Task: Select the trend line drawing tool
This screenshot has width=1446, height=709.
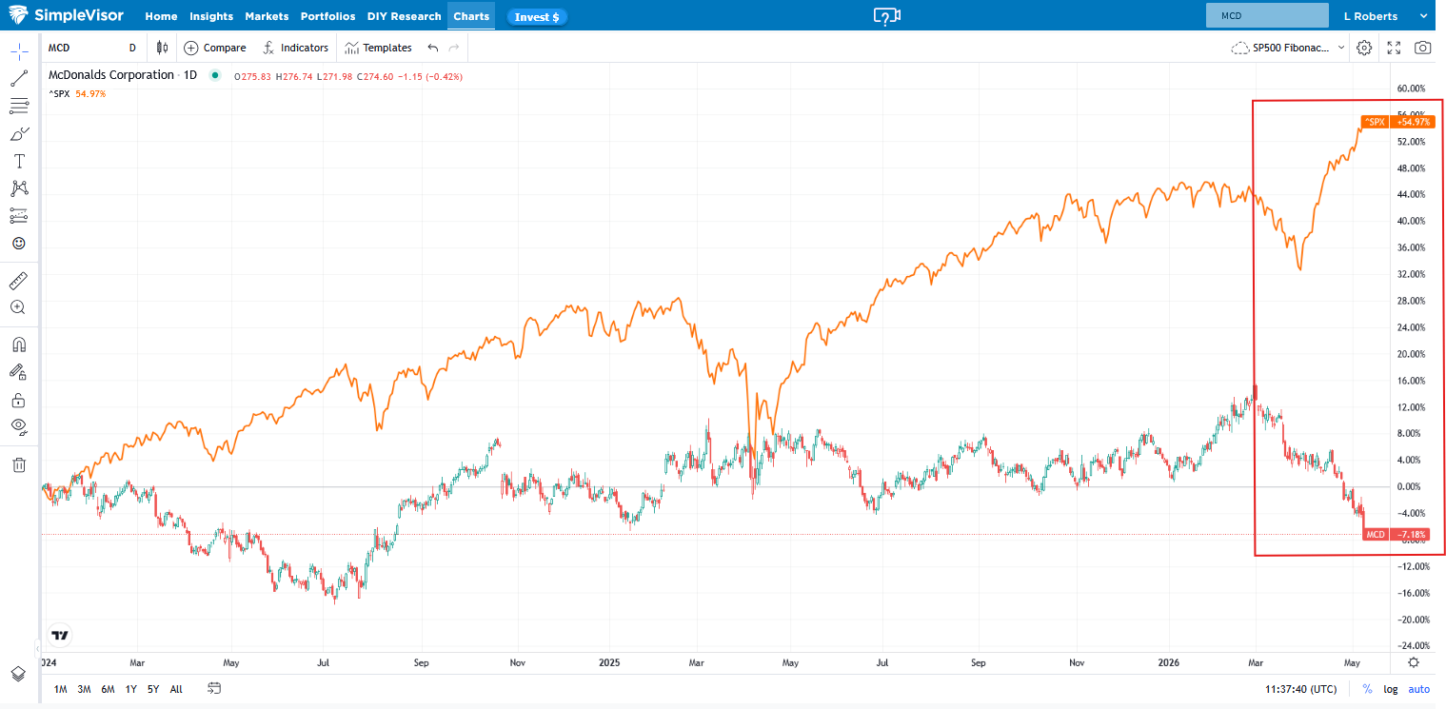Action: [19, 79]
